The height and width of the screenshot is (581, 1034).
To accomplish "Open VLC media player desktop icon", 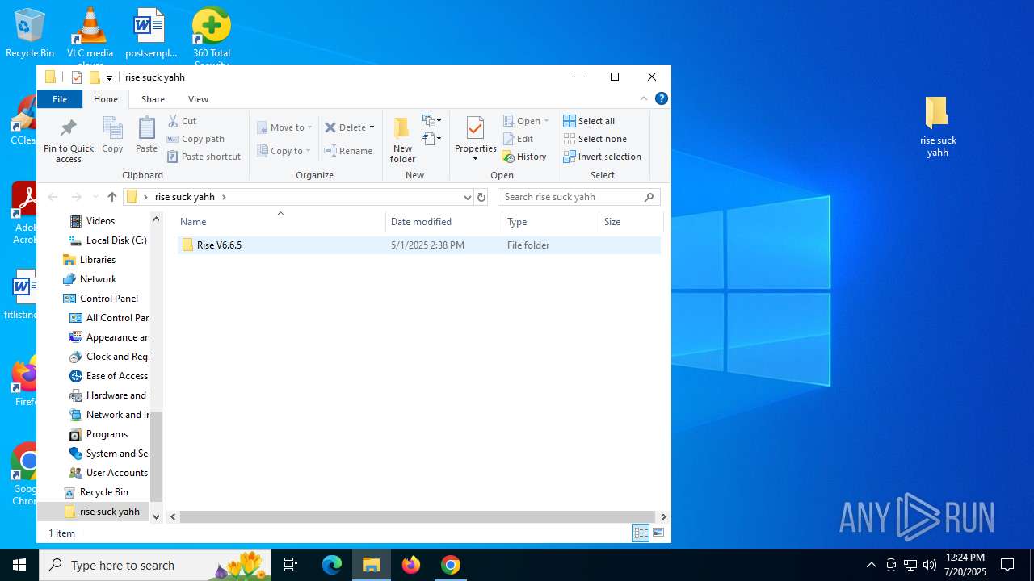I will 90,36.
